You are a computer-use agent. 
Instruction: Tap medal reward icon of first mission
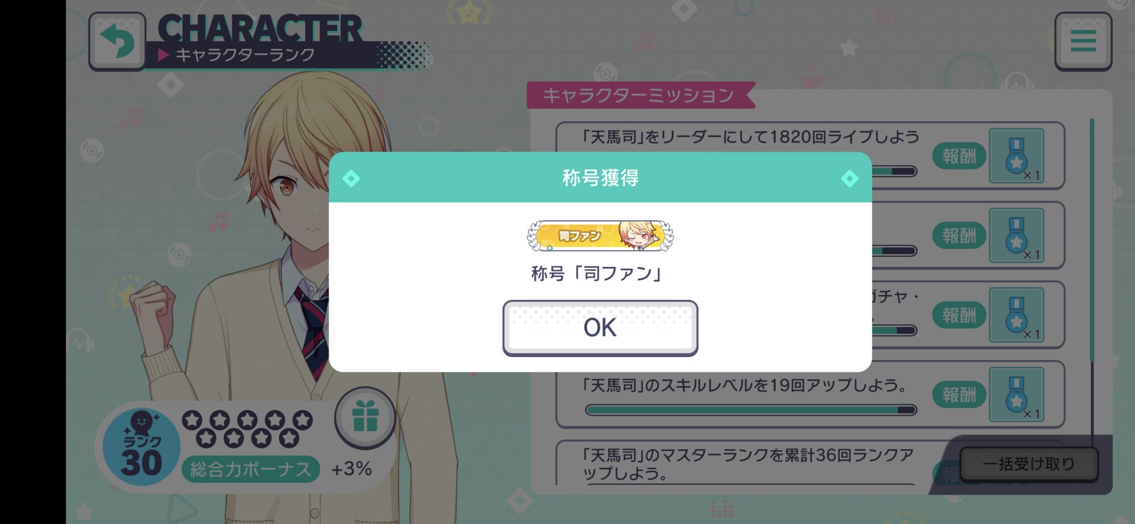click(1016, 156)
